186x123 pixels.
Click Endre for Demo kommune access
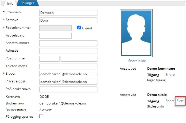[x=170, y=75]
